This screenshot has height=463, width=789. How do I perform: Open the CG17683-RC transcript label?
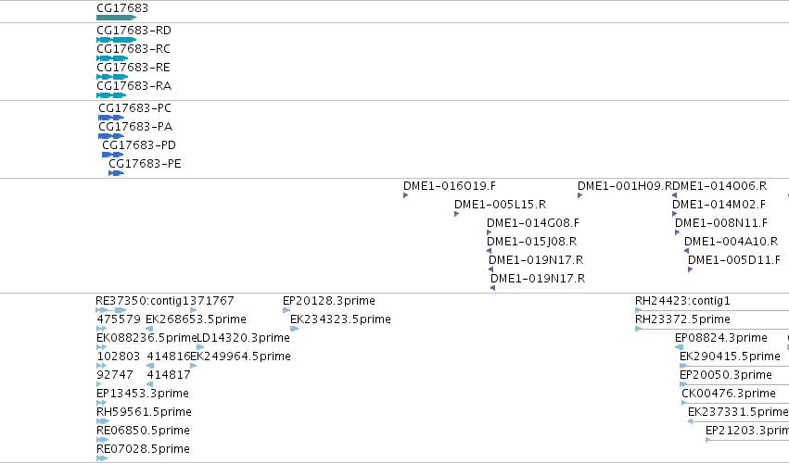[x=134, y=49]
